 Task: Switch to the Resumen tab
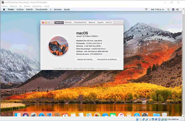59,22
